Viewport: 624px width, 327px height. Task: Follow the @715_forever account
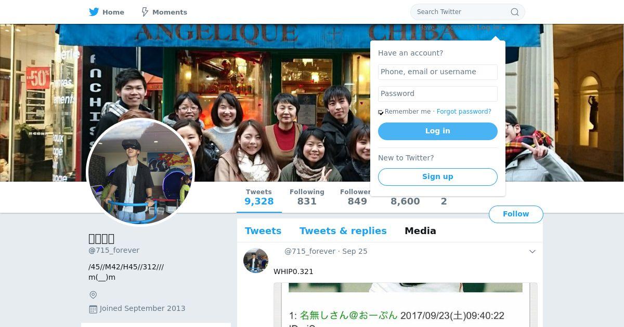click(516, 214)
